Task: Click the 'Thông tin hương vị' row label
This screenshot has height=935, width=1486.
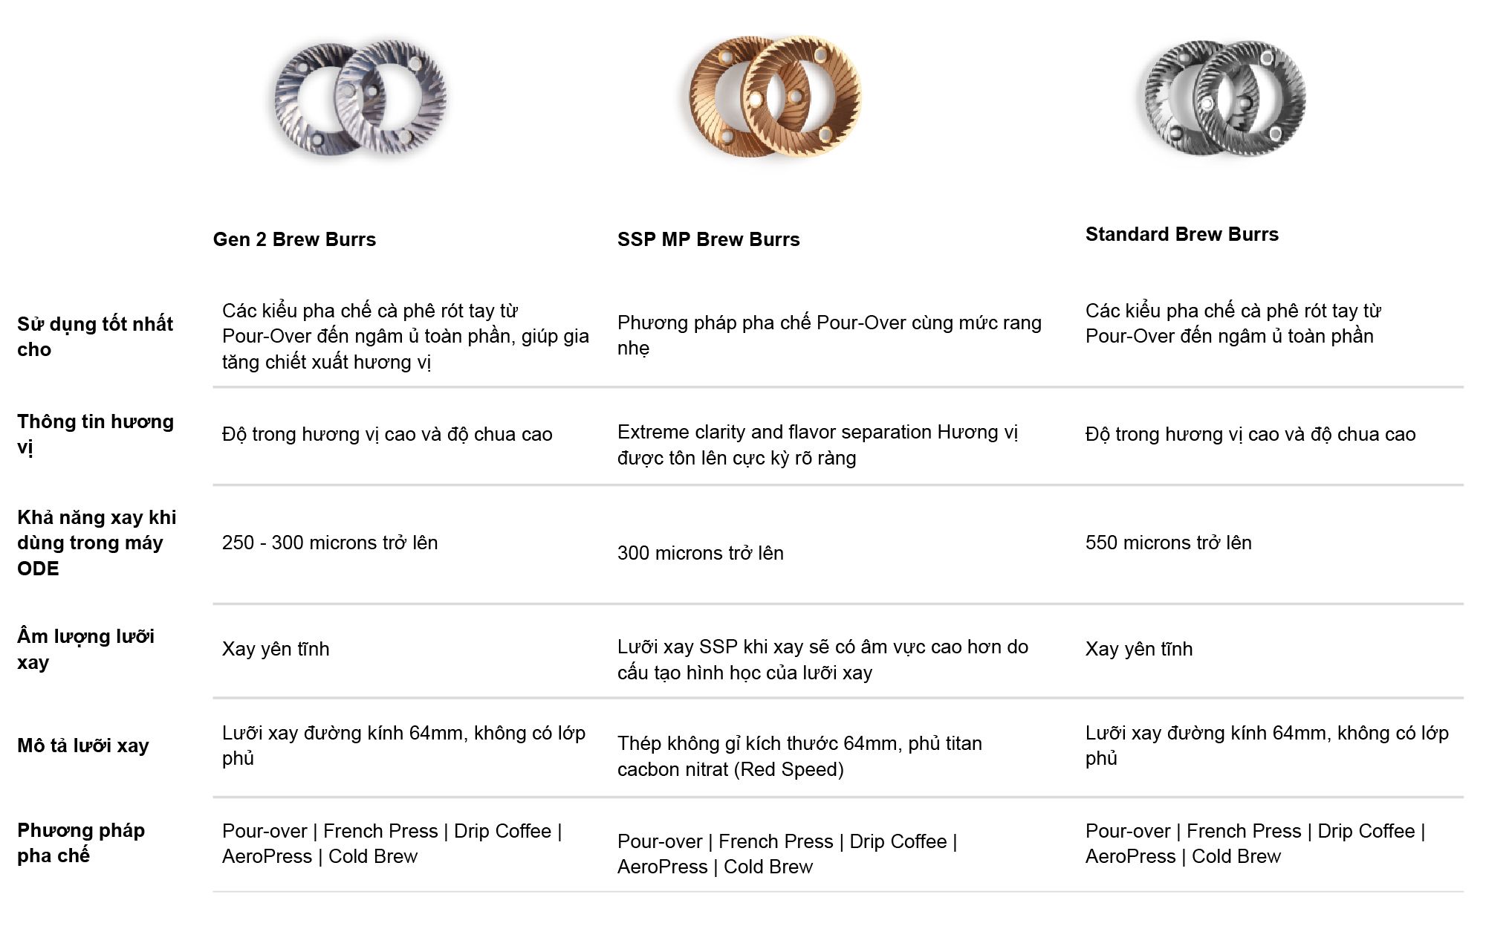Action: (94, 433)
